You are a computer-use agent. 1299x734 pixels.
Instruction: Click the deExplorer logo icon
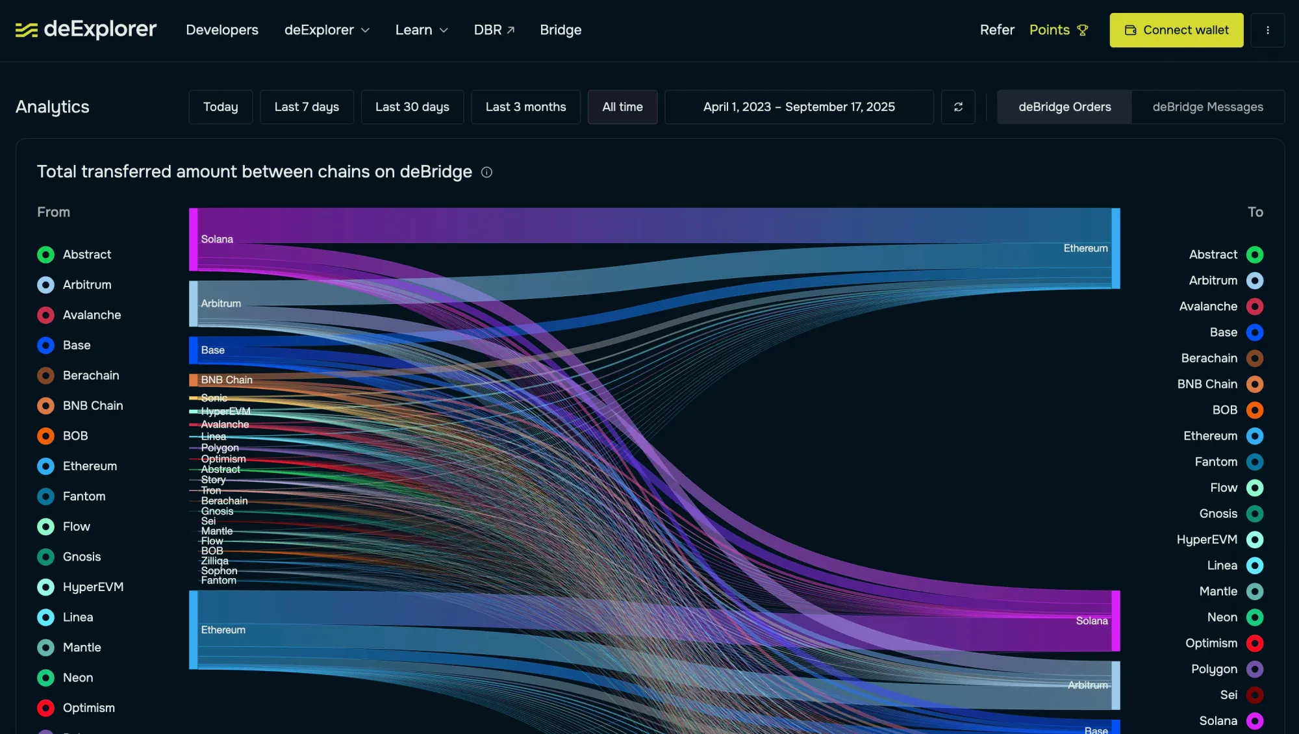[26, 30]
